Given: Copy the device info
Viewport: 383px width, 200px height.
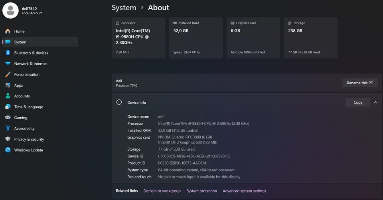Looking at the screenshot, I should 358,103.
